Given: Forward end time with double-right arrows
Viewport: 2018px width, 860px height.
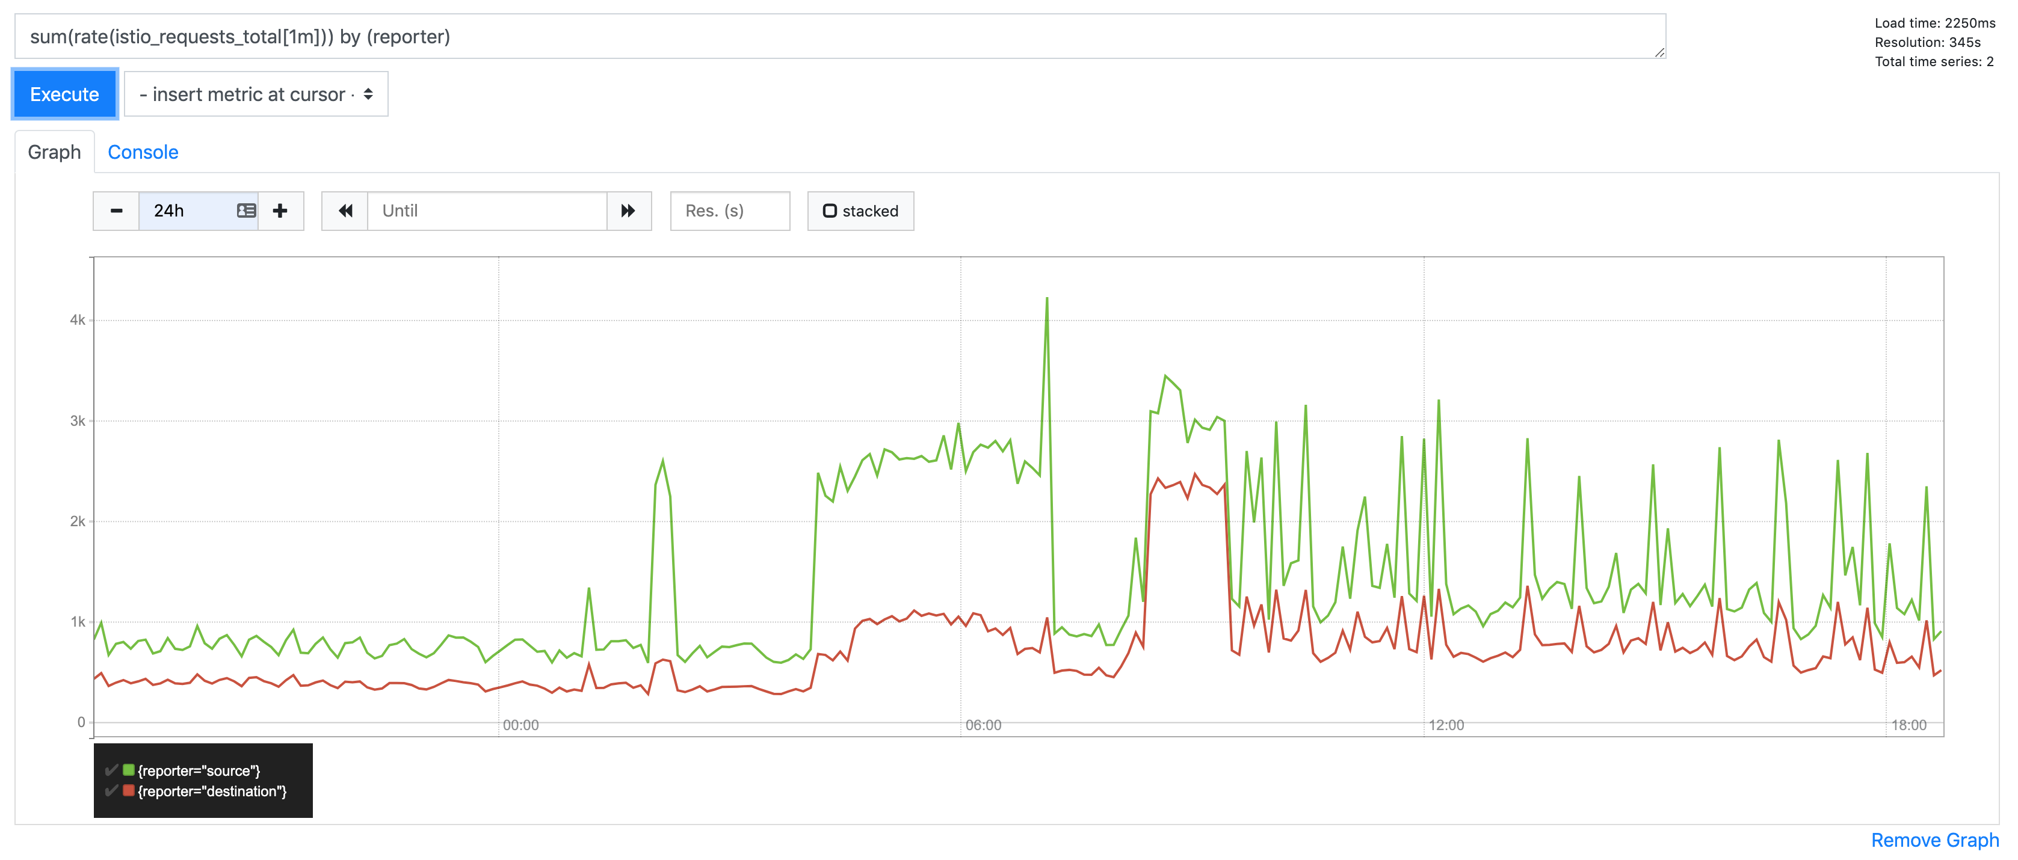Looking at the screenshot, I should point(628,210).
